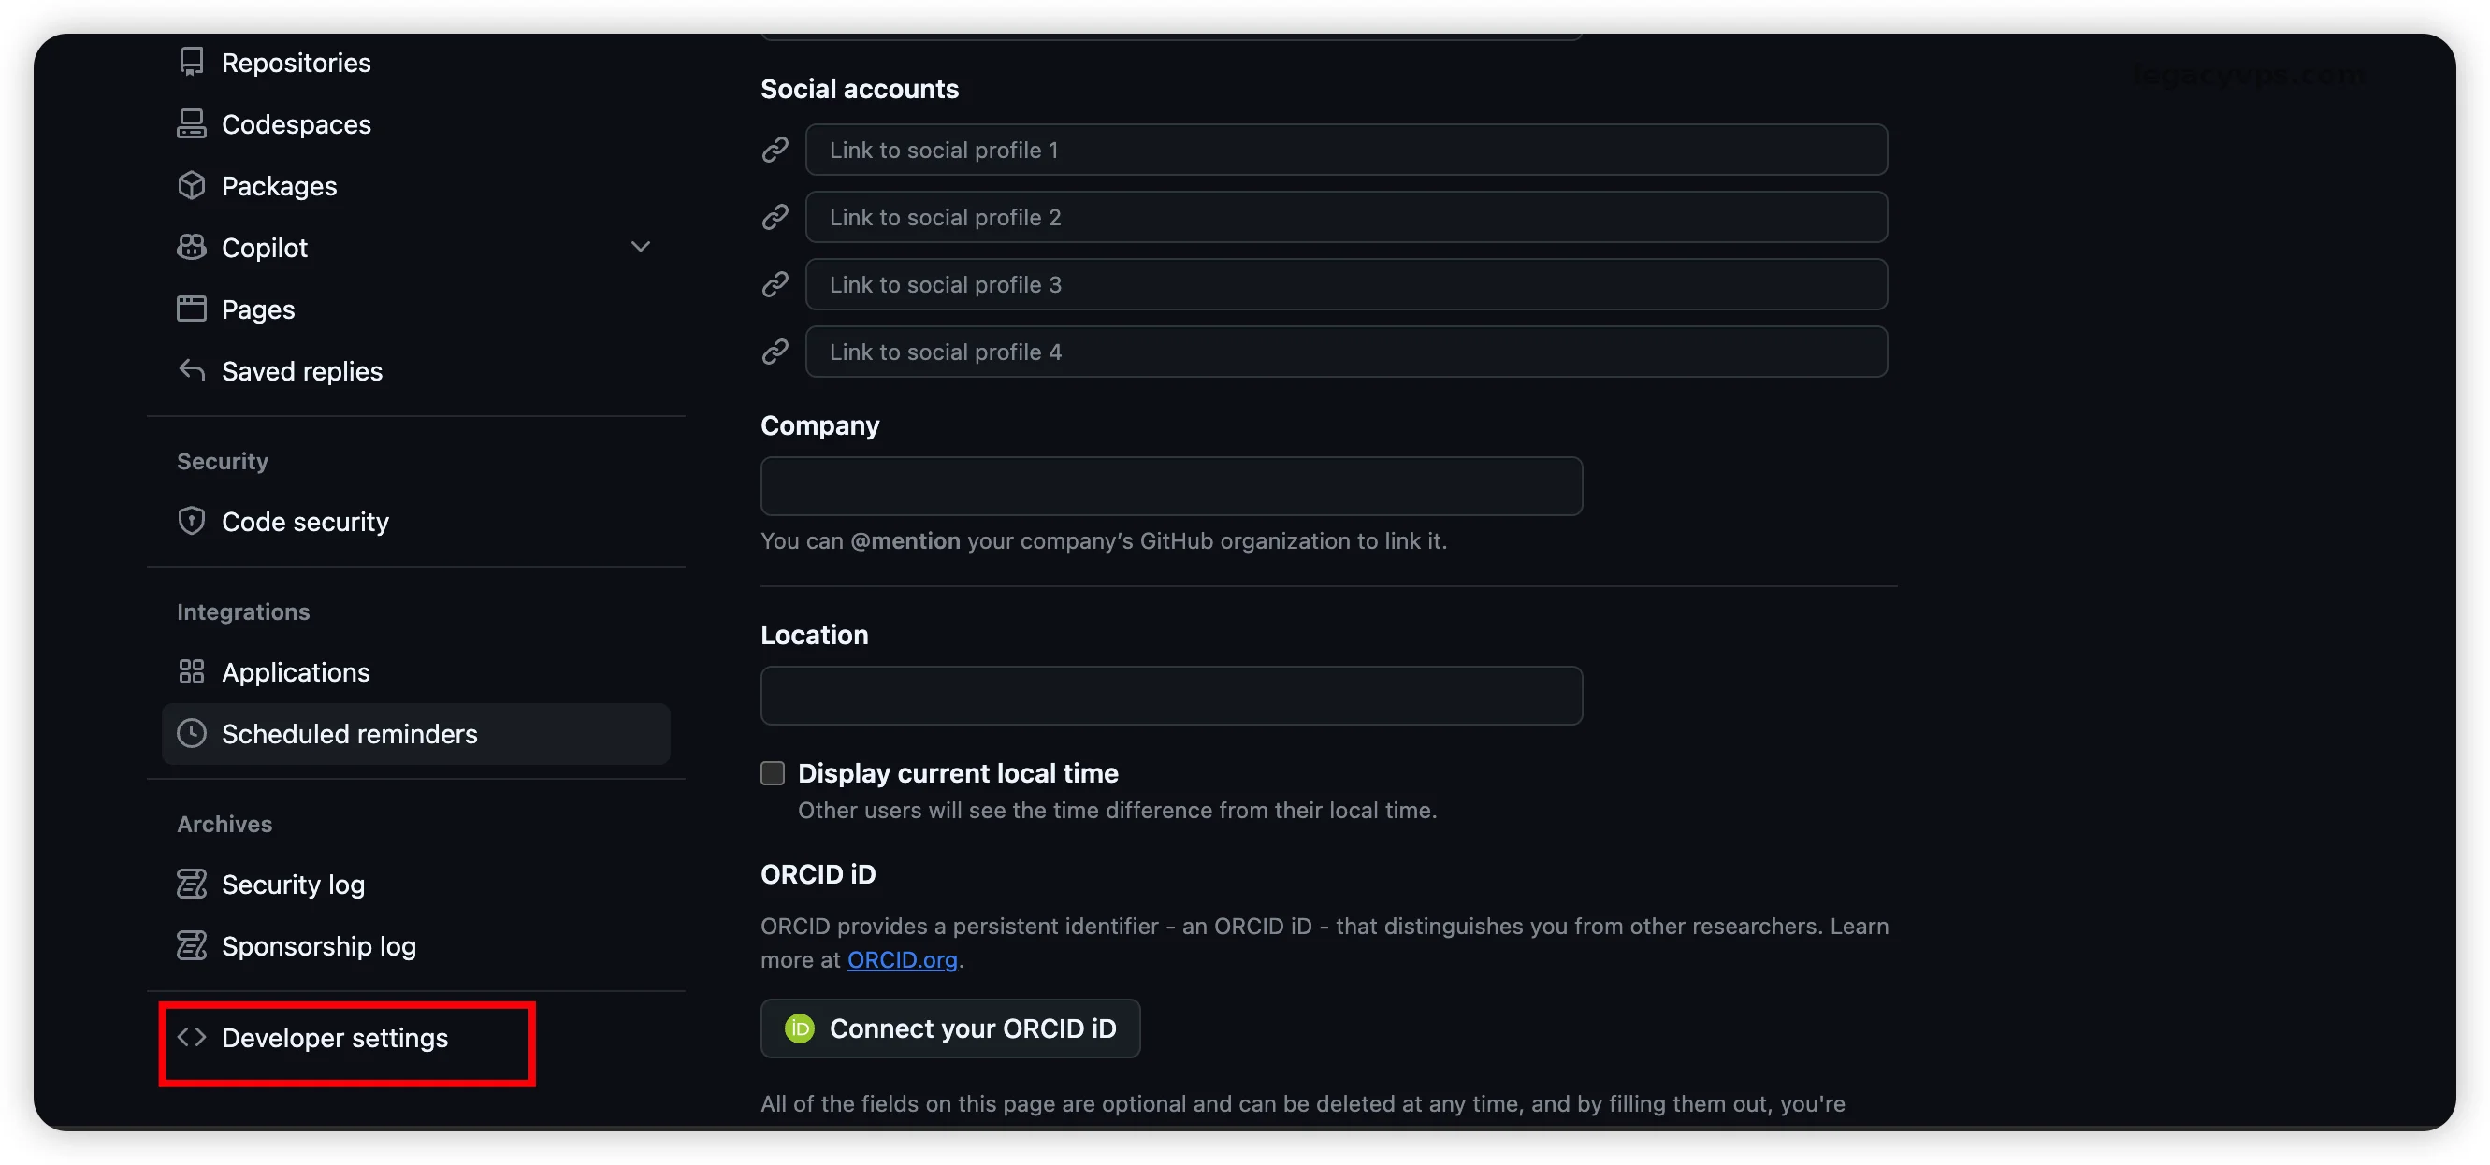Click link icon beside social profile 4
Screen dimensions: 2490x1165
click(x=775, y=352)
